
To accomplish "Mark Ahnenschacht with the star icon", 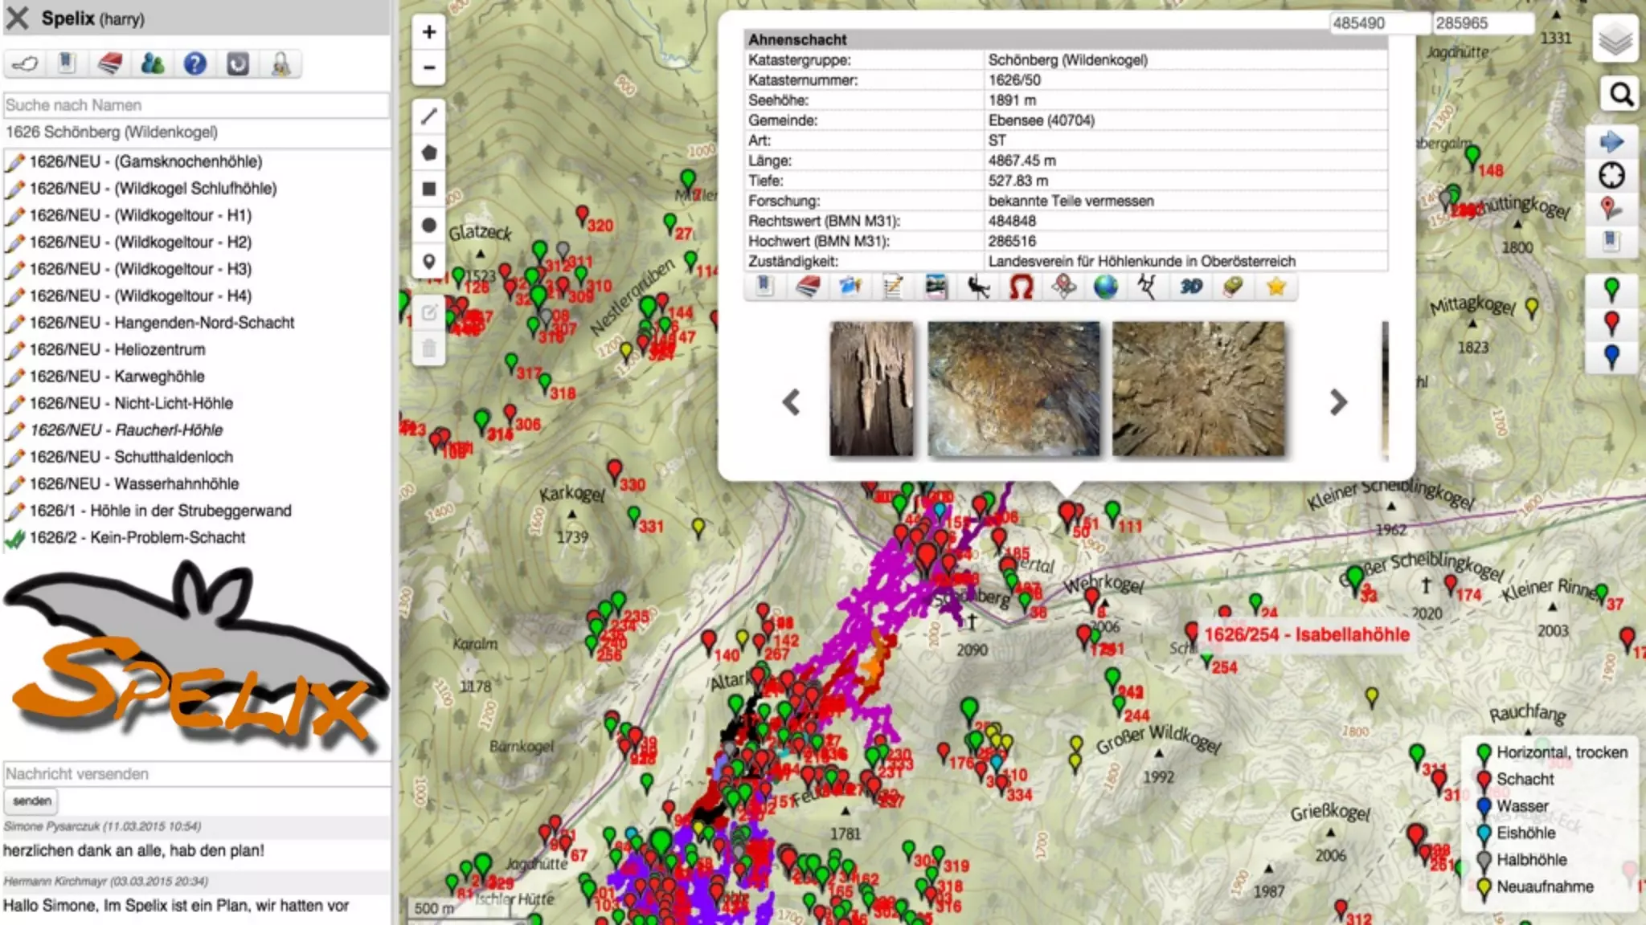I will 1275,287.
